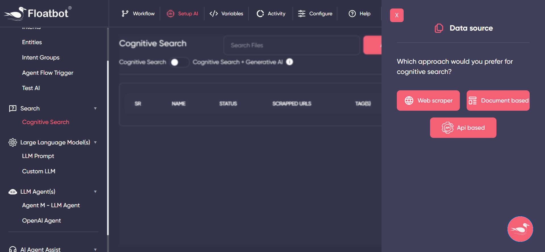Screen dimensions: 545x252
Task: Open the Activity menu
Action: coord(271,14)
